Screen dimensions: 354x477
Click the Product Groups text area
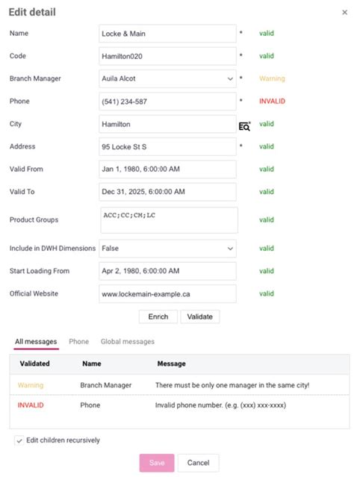click(170, 220)
